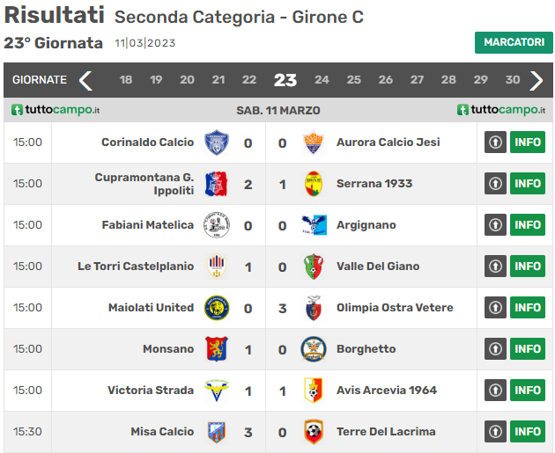Viewport: 555px width, 453px height.
Task: Select giornata 30 in the day bar
Action: (x=513, y=80)
